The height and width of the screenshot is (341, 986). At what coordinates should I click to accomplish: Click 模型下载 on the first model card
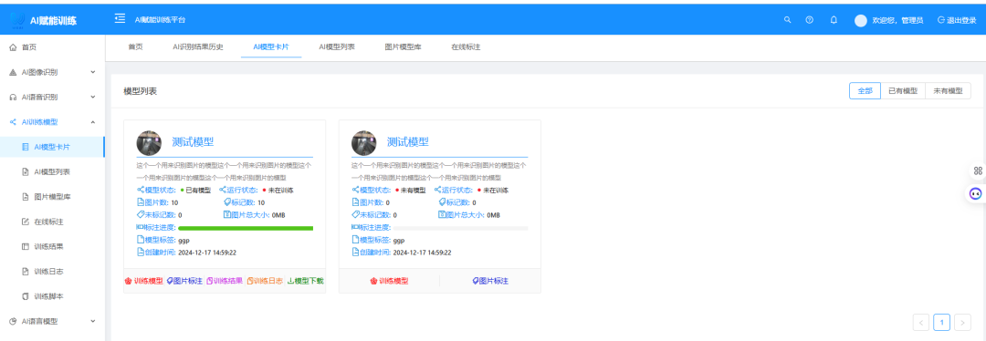(x=306, y=281)
